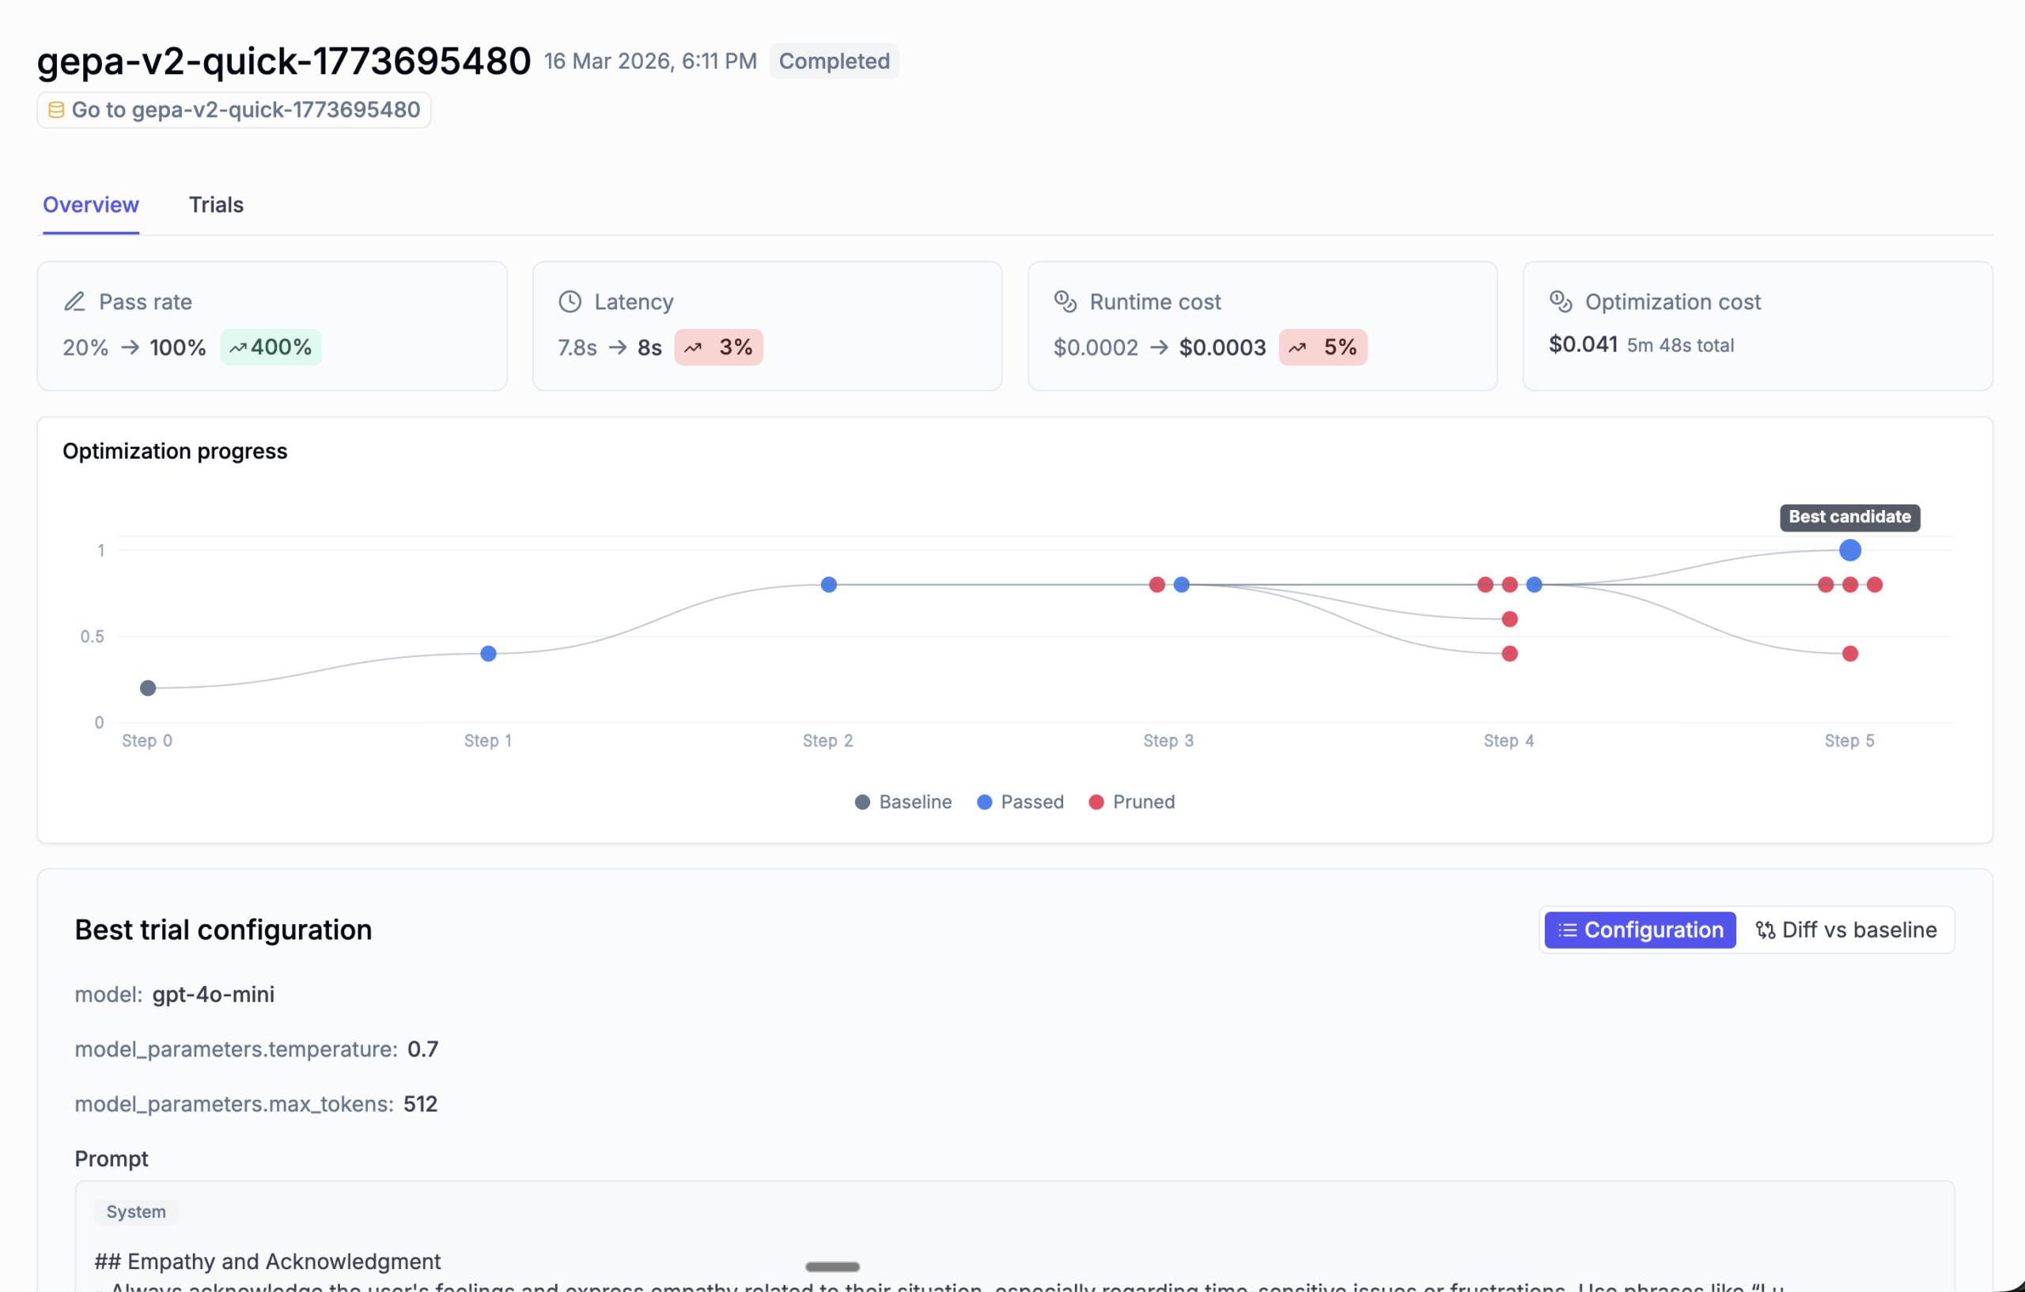Image resolution: width=2025 pixels, height=1292 pixels.
Task: Click the Diff vs baseline button
Action: click(1846, 930)
